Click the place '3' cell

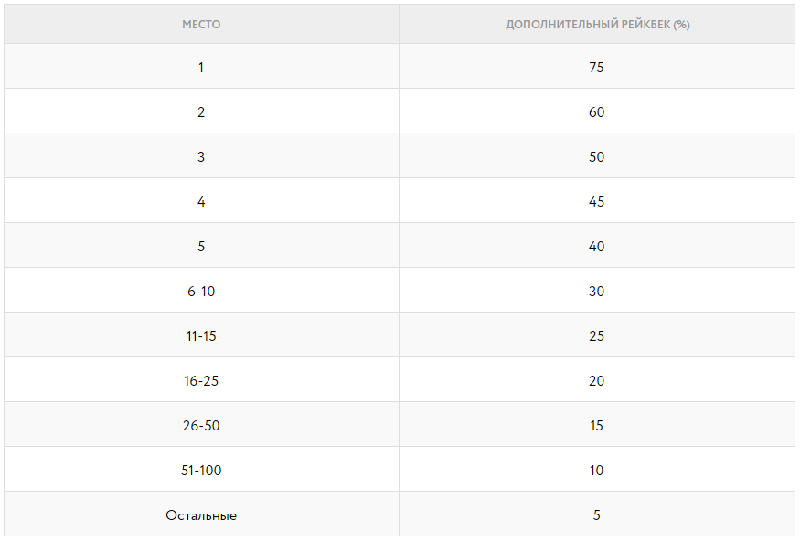click(201, 157)
